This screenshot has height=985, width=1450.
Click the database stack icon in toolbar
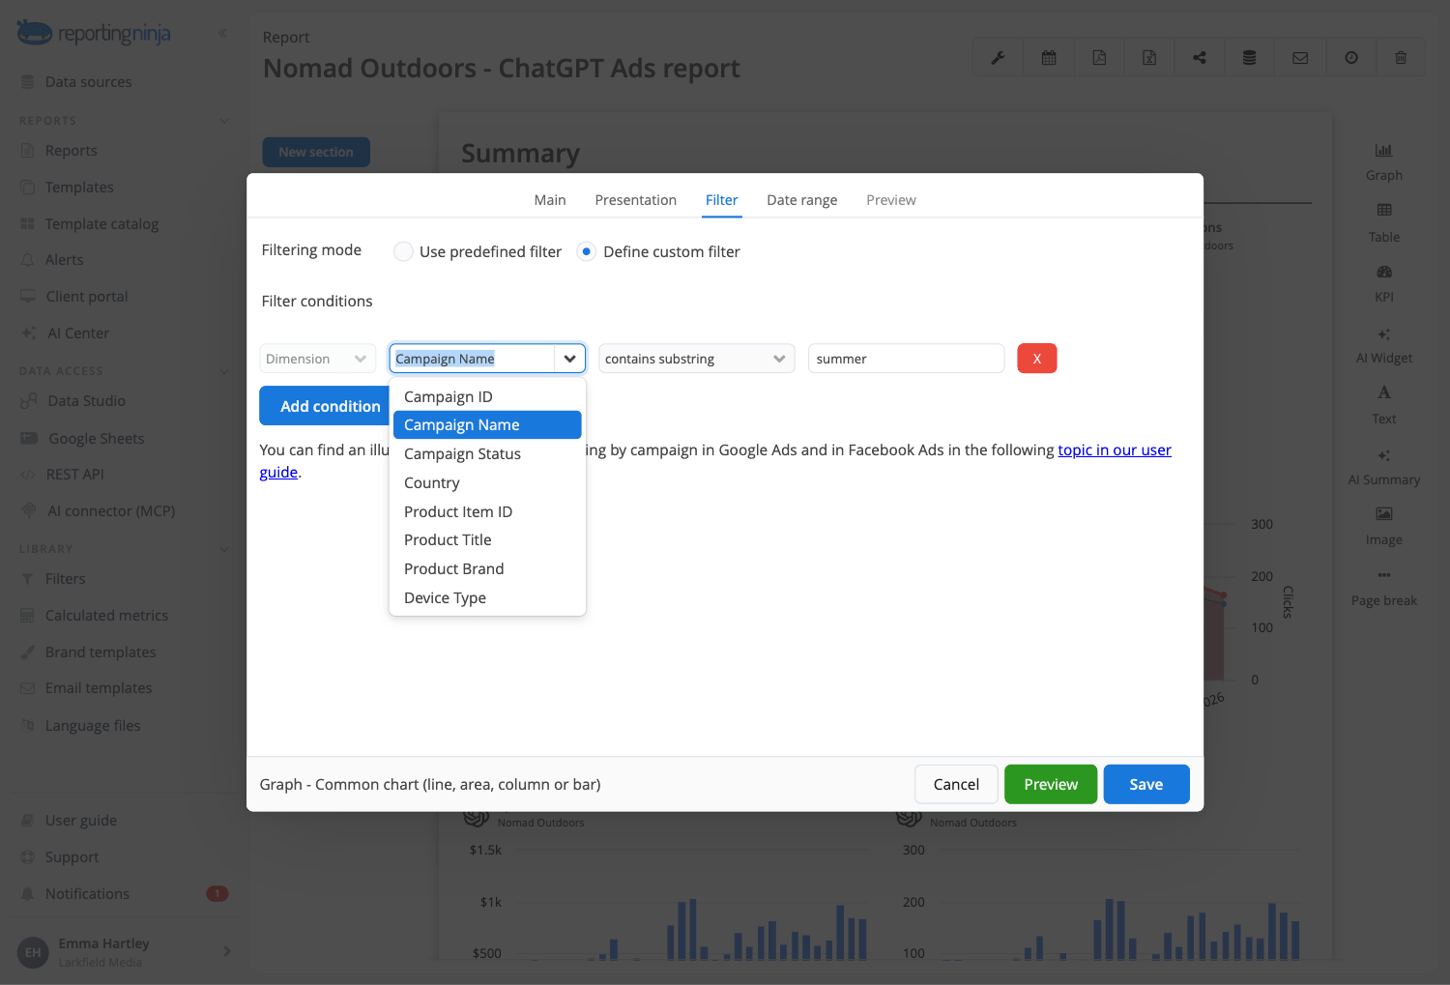pyautogui.click(x=1250, y=58)
